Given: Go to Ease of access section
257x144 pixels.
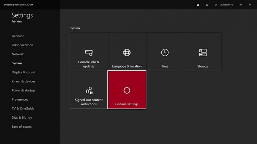Looking at the screenshot, I should point(22,127).
